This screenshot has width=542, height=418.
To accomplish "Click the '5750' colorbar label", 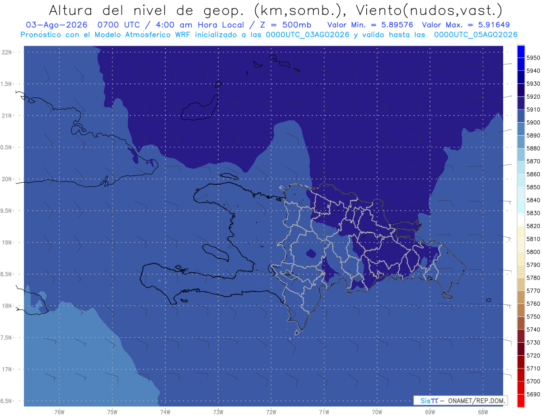I will (533, 317).
